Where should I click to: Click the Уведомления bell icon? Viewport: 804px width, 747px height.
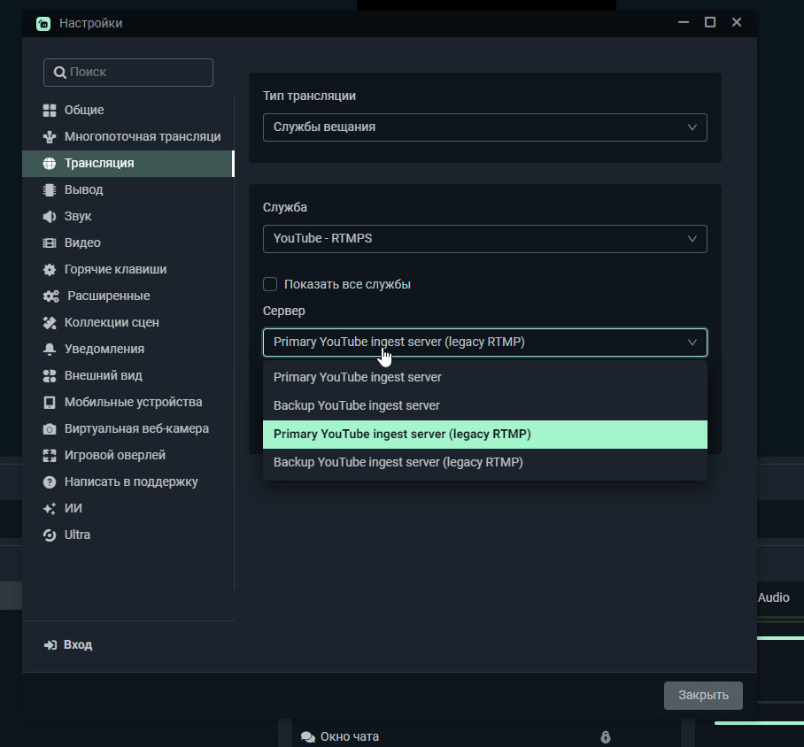pyautogui.click(x=50, y=349)
